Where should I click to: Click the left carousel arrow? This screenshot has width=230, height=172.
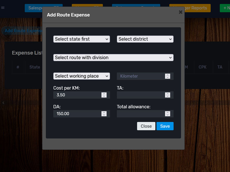coord(3,103)
